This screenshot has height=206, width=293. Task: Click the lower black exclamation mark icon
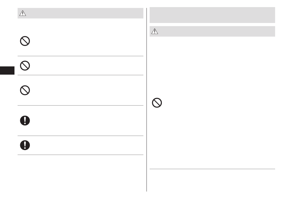[x=25, y=145]
